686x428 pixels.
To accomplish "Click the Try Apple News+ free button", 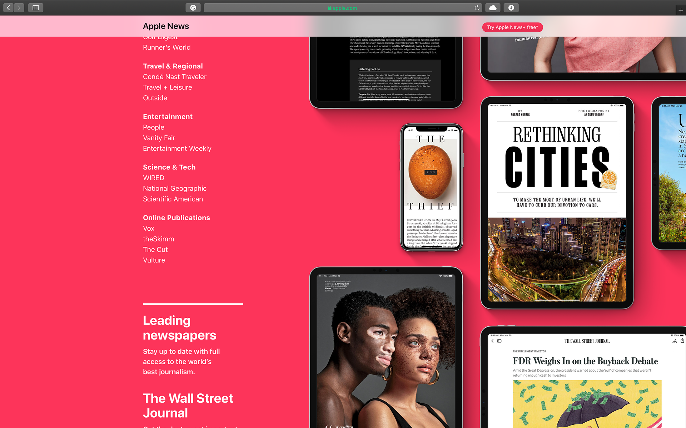I will (x=512, y=27).
